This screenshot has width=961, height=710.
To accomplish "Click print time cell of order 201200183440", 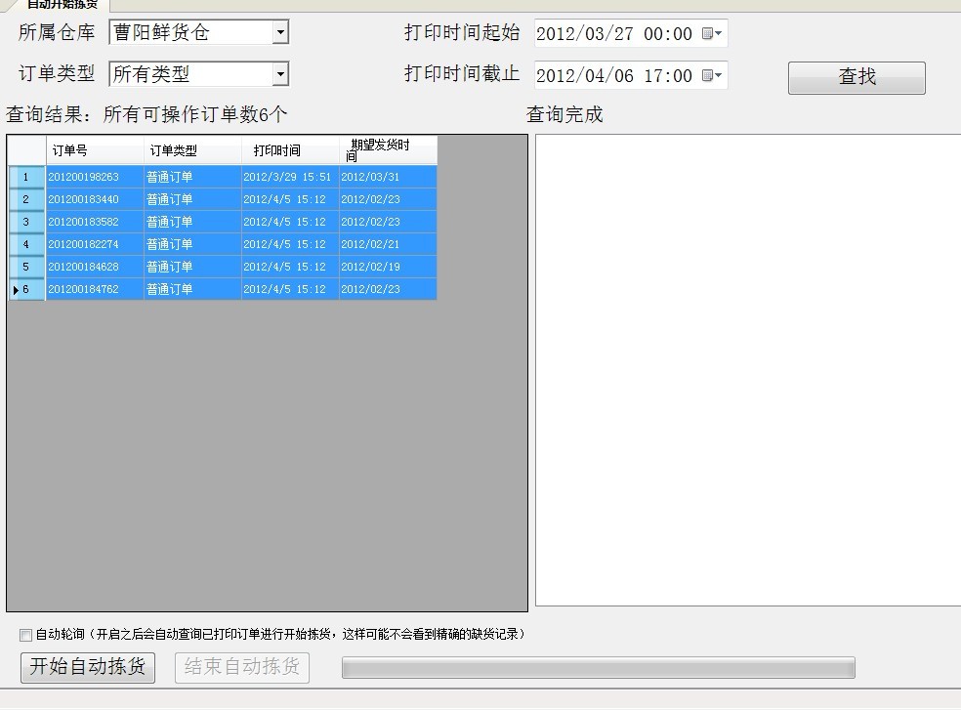I will 290,199.
